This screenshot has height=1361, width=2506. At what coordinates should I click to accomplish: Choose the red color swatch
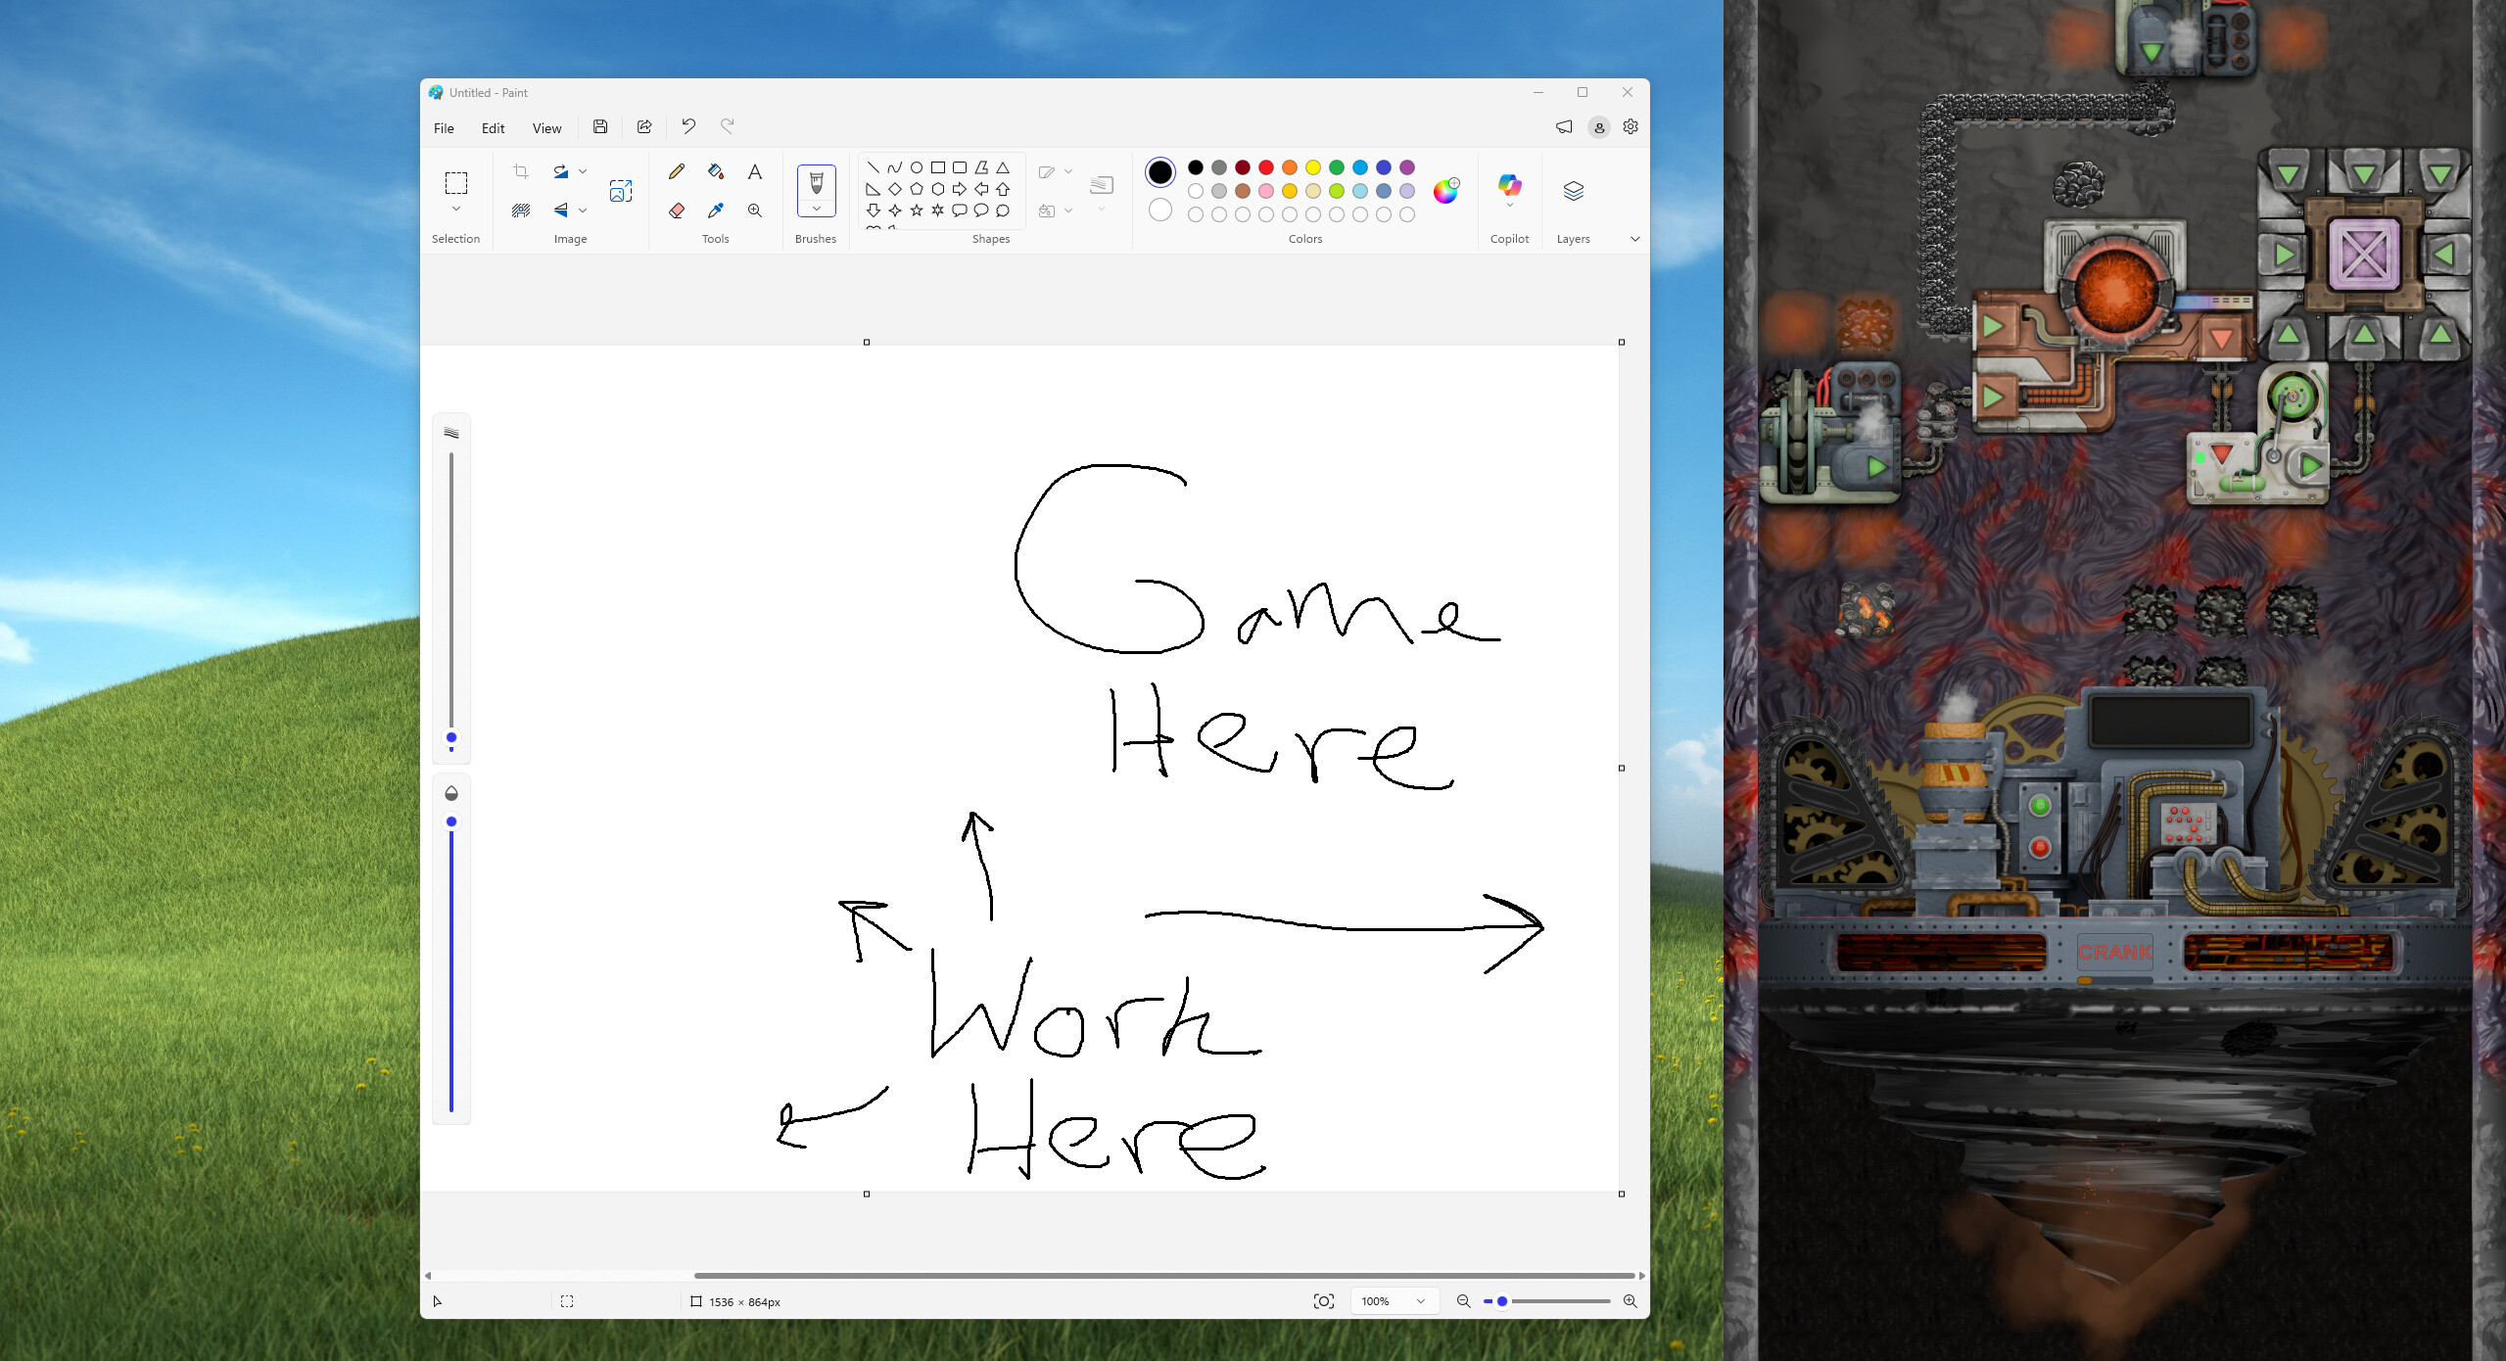tap(1266, 167)
